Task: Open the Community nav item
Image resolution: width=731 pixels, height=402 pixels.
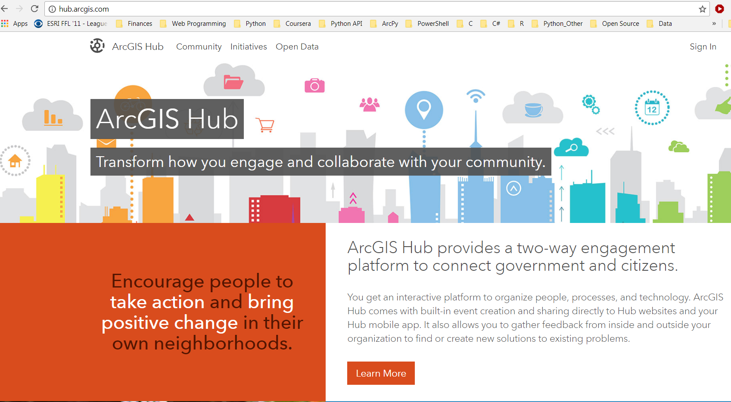Action: tap(199, 46)
